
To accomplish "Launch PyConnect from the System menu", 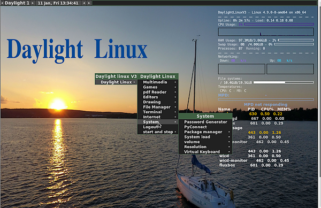I will coord(205,127).
